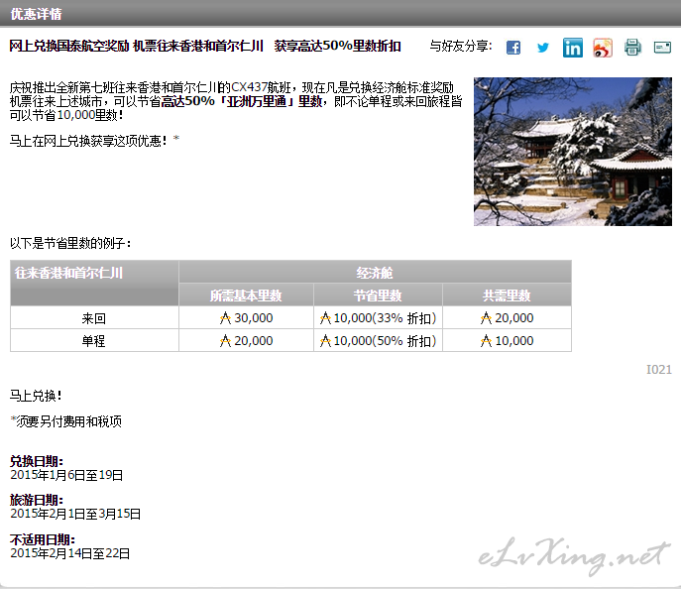Click the 所需基本里数 column header
Screen dimensions: 681x589
(x=246, y=295)
